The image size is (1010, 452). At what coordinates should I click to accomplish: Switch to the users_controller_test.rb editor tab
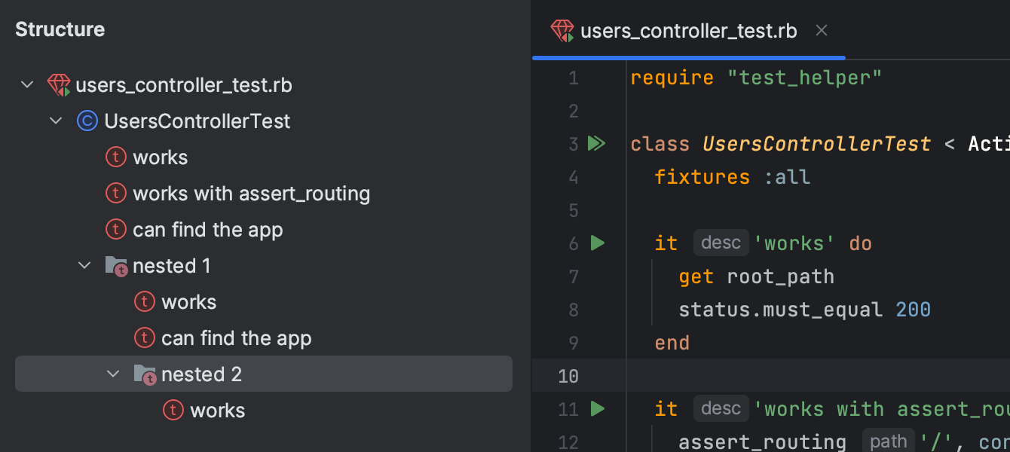tap(688, 32)
